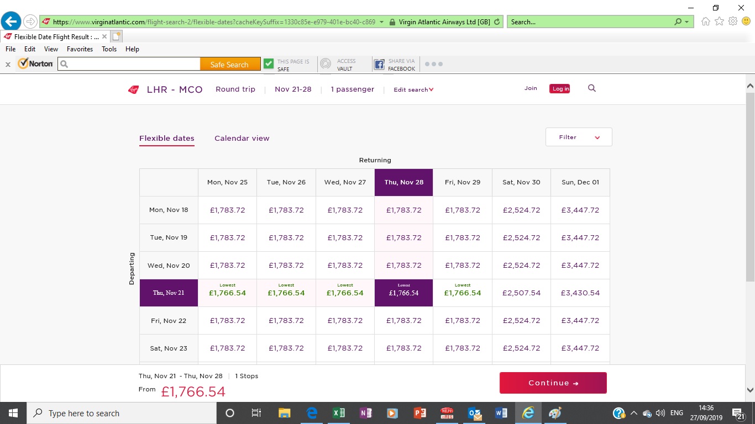Image resolution: width=755 pixels, height=424 pixels.
Task: Open Favorites star icon
Action: click(x=719, y=22)
